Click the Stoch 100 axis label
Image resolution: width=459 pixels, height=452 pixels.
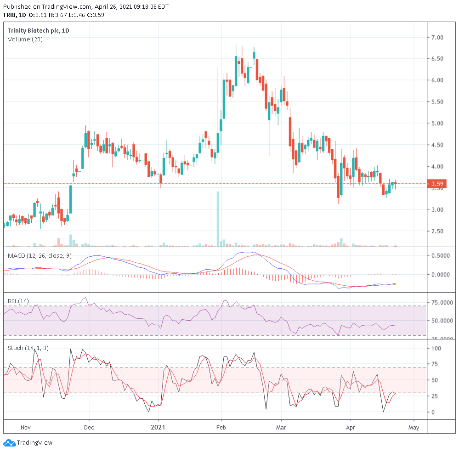click(436, 348)
